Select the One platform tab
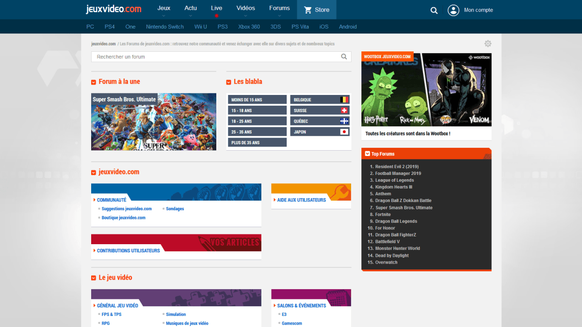Image resolution: width=582 pixels, height=327 pixels. click(x=130, y=27)
